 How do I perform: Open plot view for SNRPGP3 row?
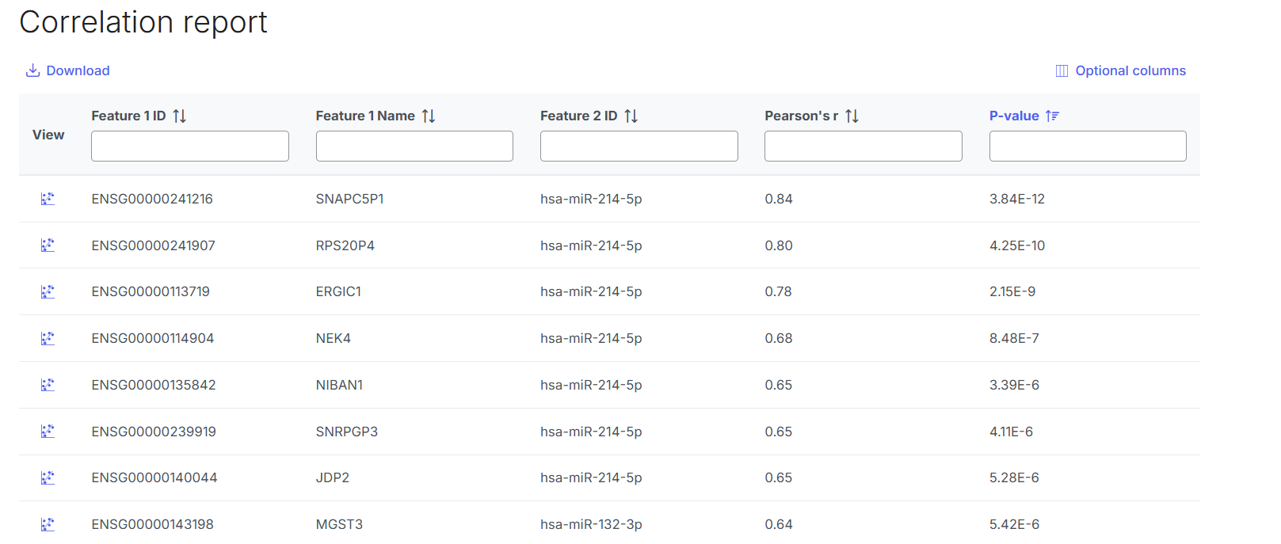[x=48, y=432]
